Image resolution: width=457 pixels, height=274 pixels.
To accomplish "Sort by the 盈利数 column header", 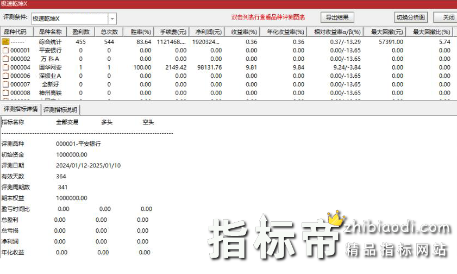I will coord(81,32).
